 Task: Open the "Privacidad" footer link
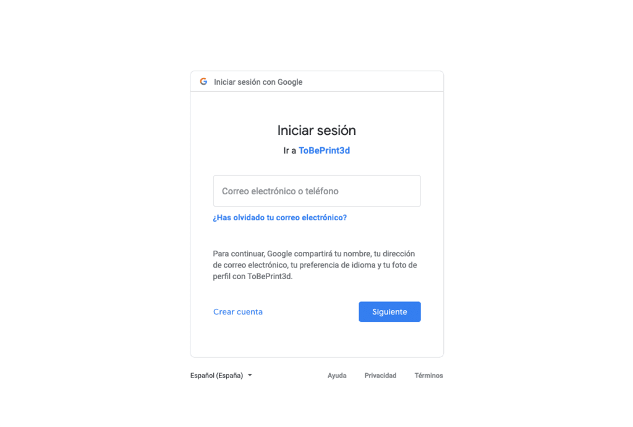[x=380, y=376]
